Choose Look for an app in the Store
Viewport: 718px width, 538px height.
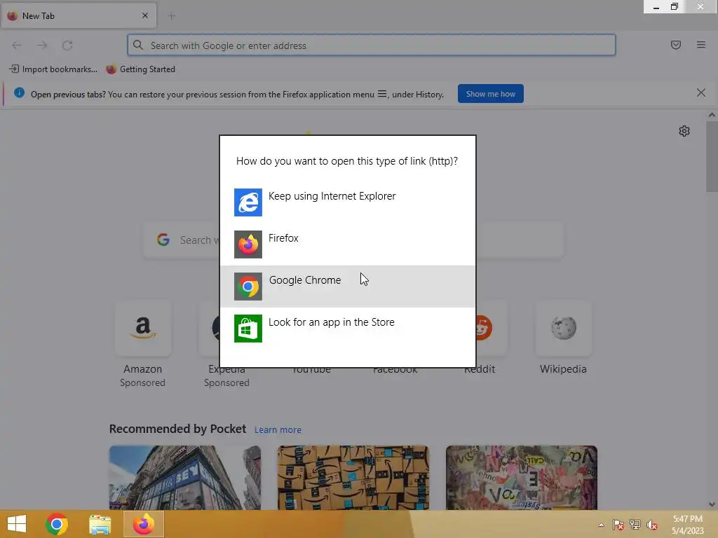pyautogui.click(x=348, y=329)
